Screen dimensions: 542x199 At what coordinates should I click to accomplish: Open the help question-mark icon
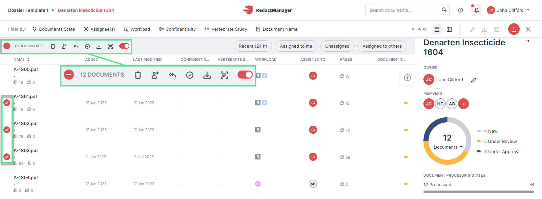pos(460,10)
